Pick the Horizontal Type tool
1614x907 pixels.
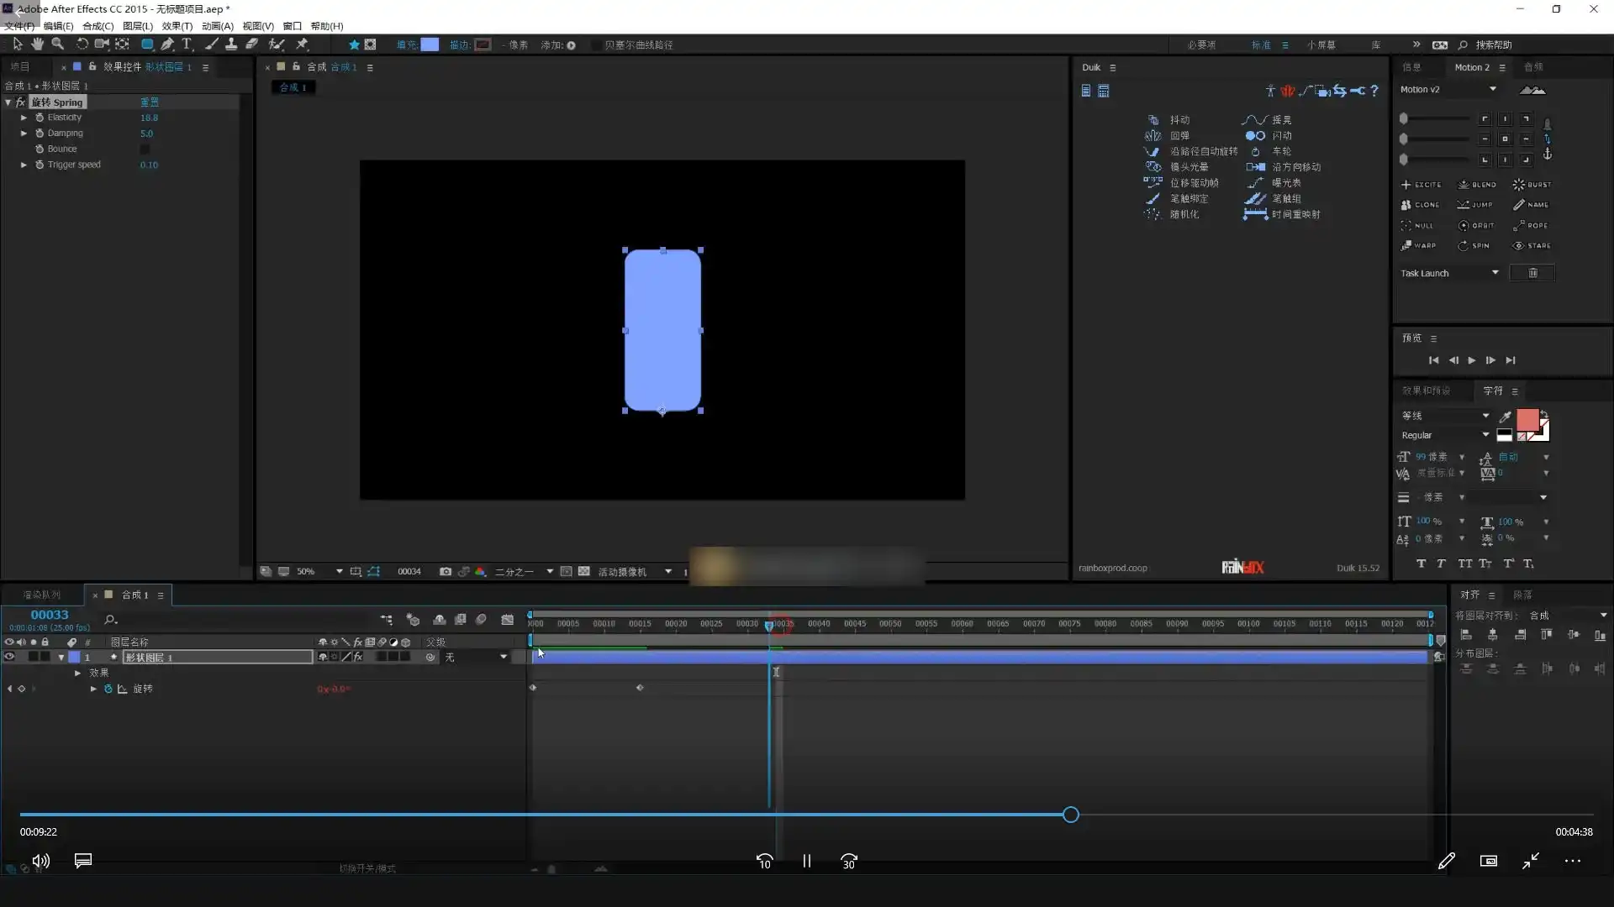point(187,45)
